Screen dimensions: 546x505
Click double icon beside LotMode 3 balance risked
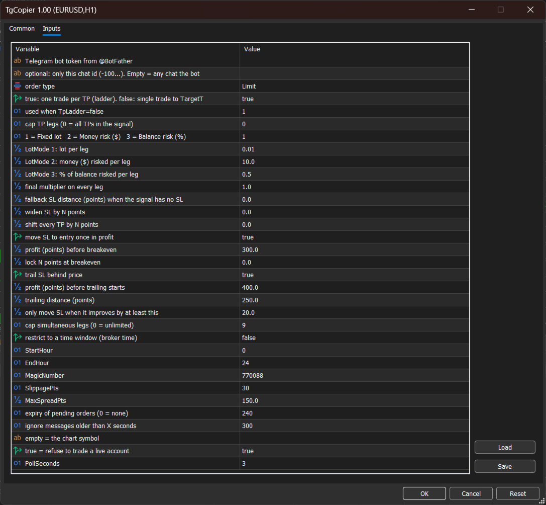[x=18, y=174]
